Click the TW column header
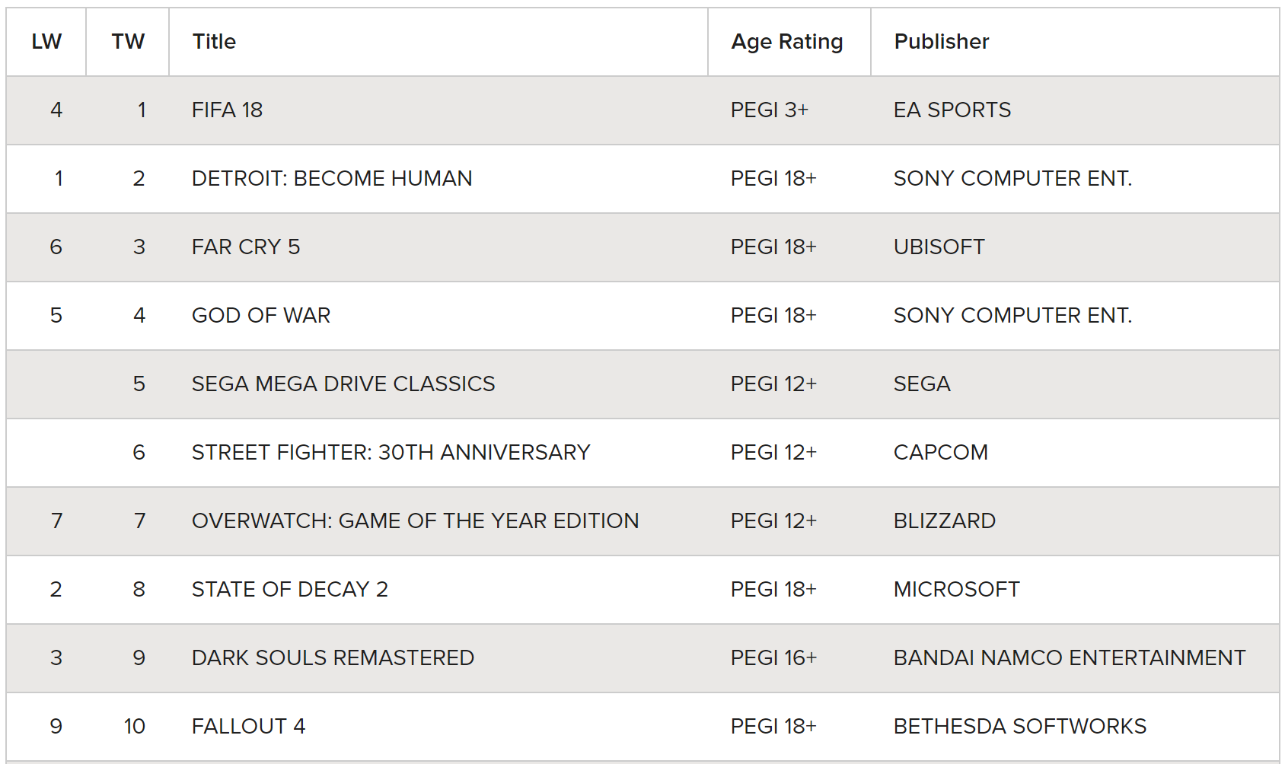 pyautogui.click(x=128, y=42)
